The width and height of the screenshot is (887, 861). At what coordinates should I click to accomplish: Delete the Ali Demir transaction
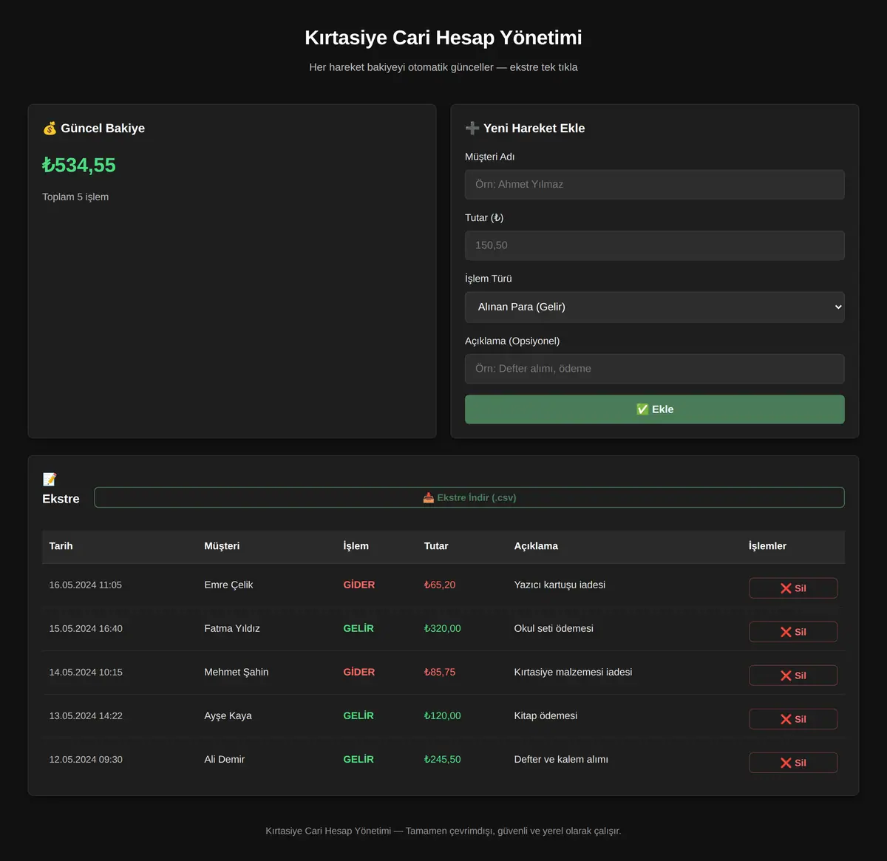(x=793, y=763)
